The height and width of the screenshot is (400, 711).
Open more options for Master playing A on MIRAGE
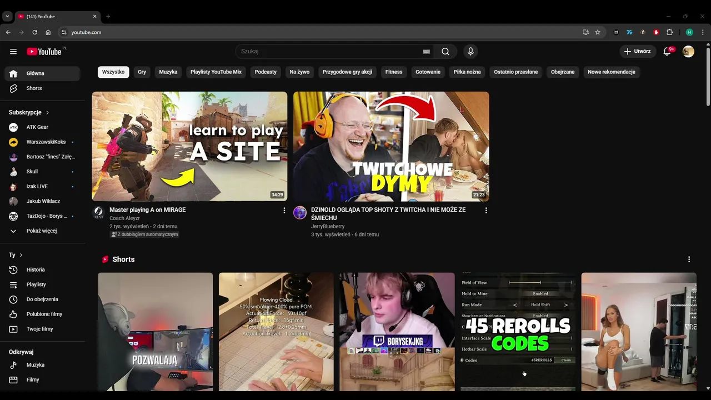pyautogui.click(x=284, y=211)
